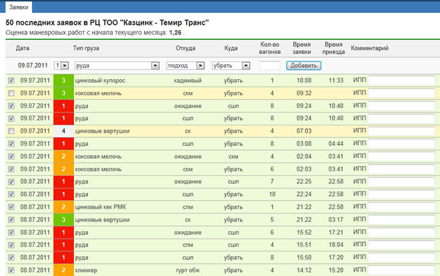Screen dimensions: 440x276
Task: Click the 22:25 request time
Action: 304,182
